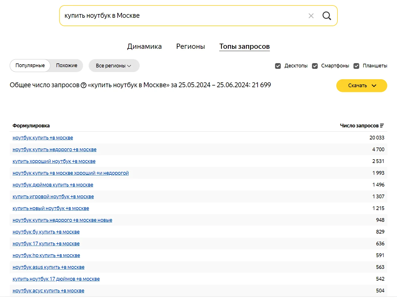Screen dimensions: 397x299
Task: Open link 'купить хороший ноутбук +в москве'
Action: [x=54, y=161]
